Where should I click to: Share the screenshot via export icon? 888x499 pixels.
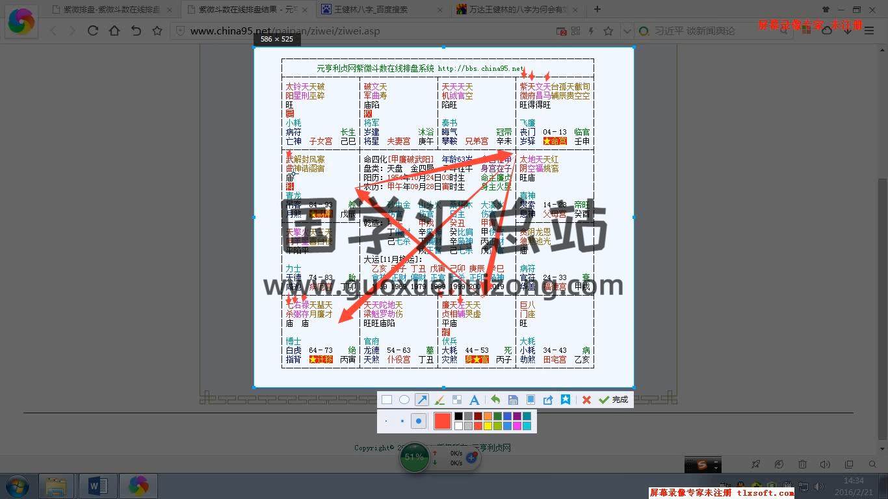point(548,400)
